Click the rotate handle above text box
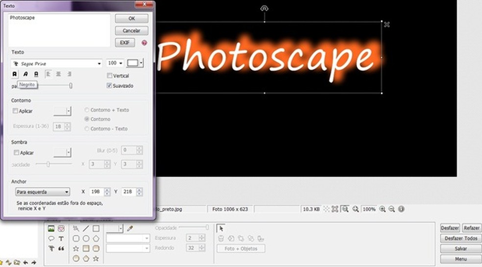 (264, 8)
